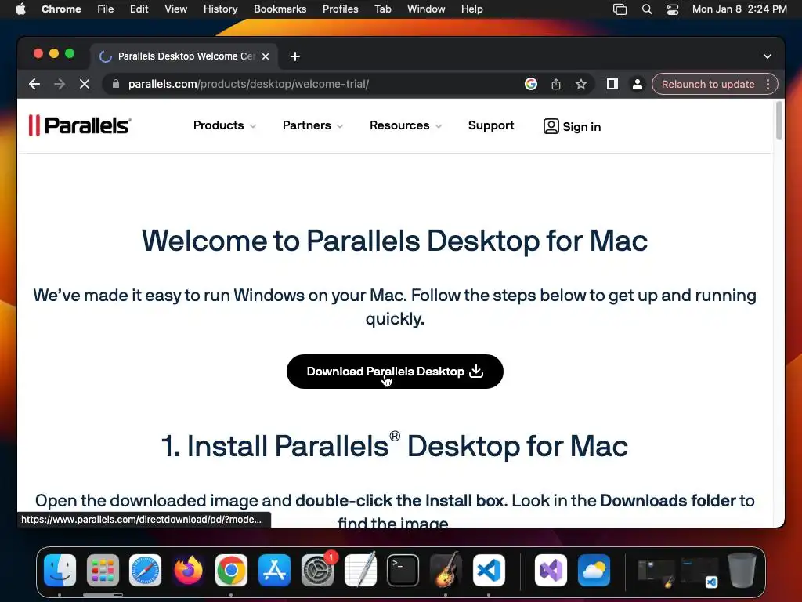Open the Tab menu

[x=382, y=9]
